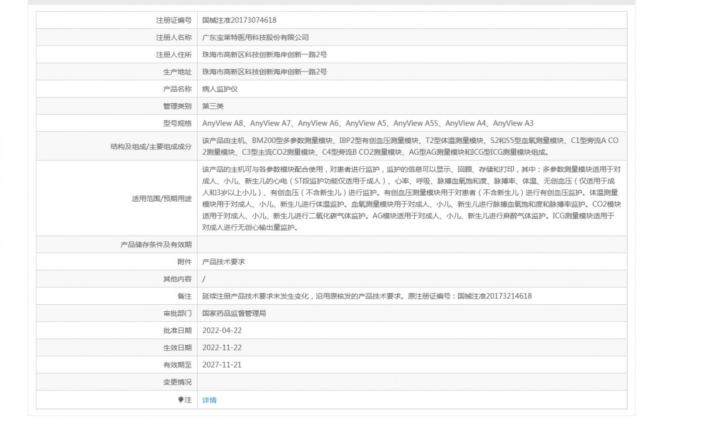Click product name 病人监护仪
This screenshot has width=704, height=429.
[x=220, y=89]
